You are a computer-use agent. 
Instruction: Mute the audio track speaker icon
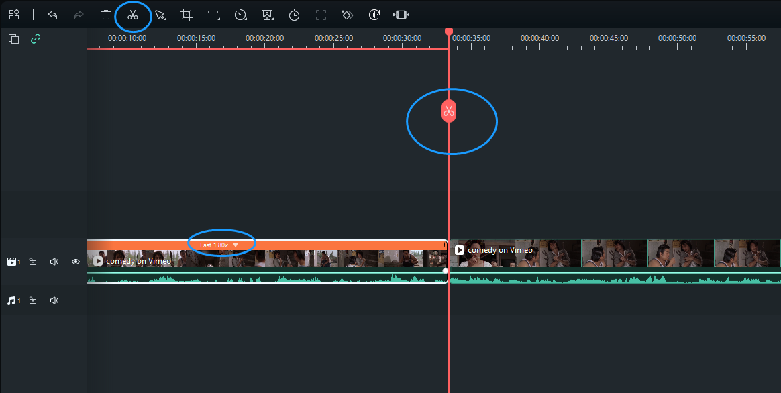click(54, 300)
